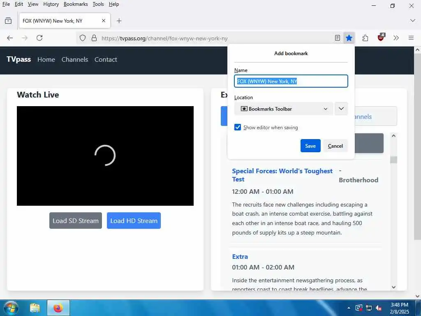Click the black video player area
The image size is (421, 316).
[x=105, y=156]
